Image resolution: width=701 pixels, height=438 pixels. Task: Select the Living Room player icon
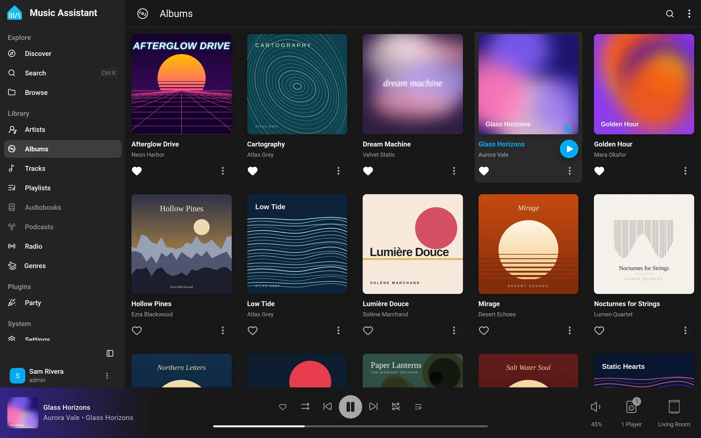tap(674, 407)
